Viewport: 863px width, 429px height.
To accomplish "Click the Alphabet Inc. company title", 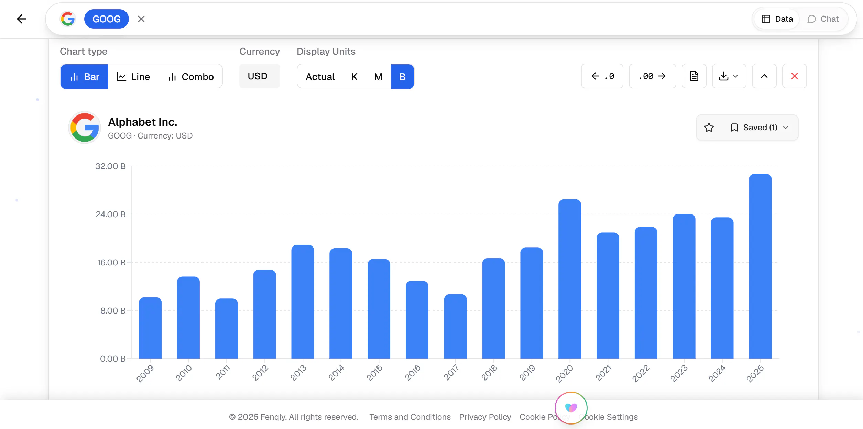I will tap(143, 122).
